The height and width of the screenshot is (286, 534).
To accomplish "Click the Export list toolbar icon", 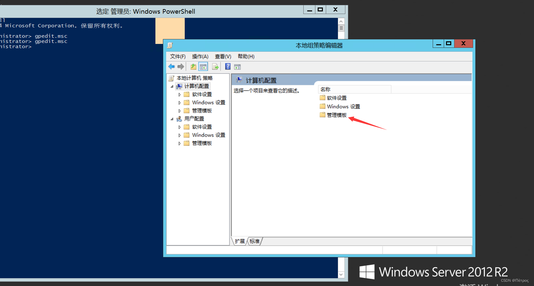I will tap(215, 67).
